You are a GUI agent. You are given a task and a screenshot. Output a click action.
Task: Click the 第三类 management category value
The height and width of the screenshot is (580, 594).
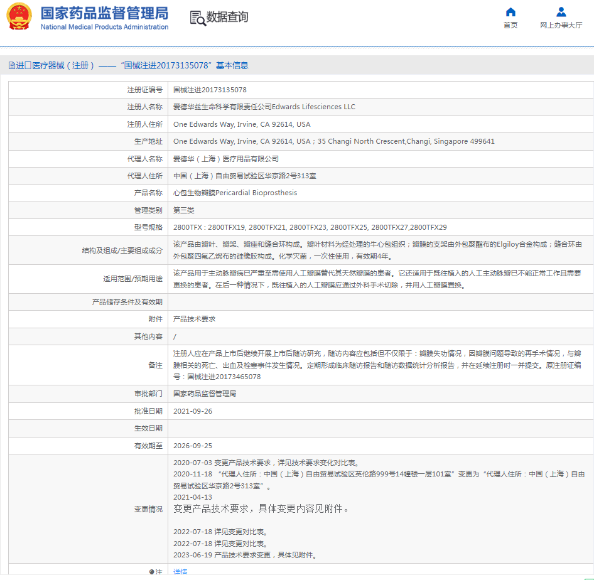(x=184, y=210)
